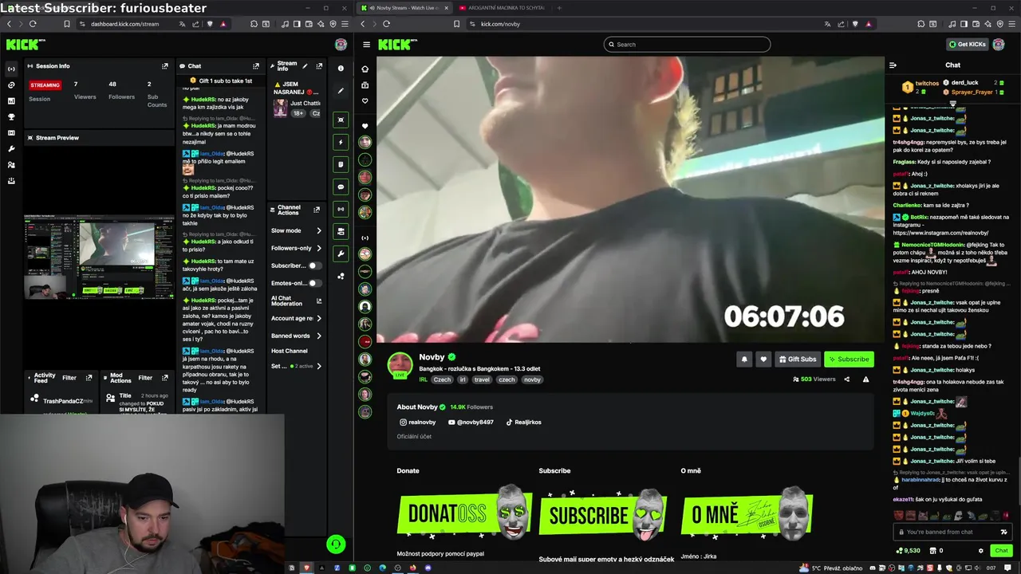The width and height of the screenshot is (1021, 574).
Task: Edit Stream Info with pencil icon
Action: (x=305, y=66)
